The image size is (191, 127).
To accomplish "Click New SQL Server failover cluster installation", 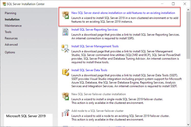I will [99, 94].
